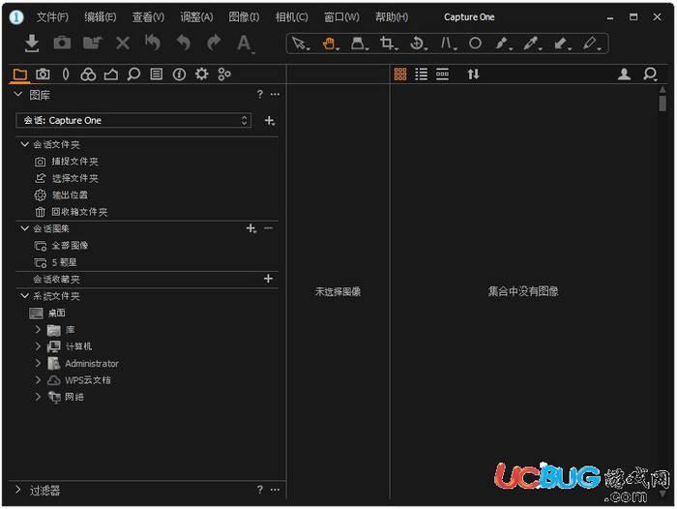Expand the WPS云文档 node

(38, 379)
